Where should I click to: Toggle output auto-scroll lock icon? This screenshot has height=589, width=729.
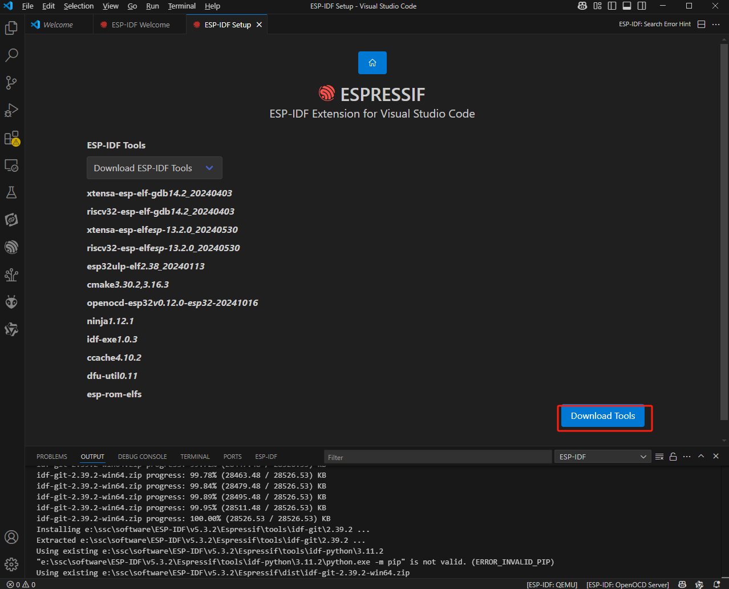pos(673,457)
